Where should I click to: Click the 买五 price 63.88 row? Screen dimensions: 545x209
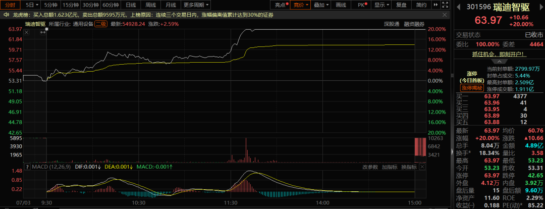pos(500,122)
